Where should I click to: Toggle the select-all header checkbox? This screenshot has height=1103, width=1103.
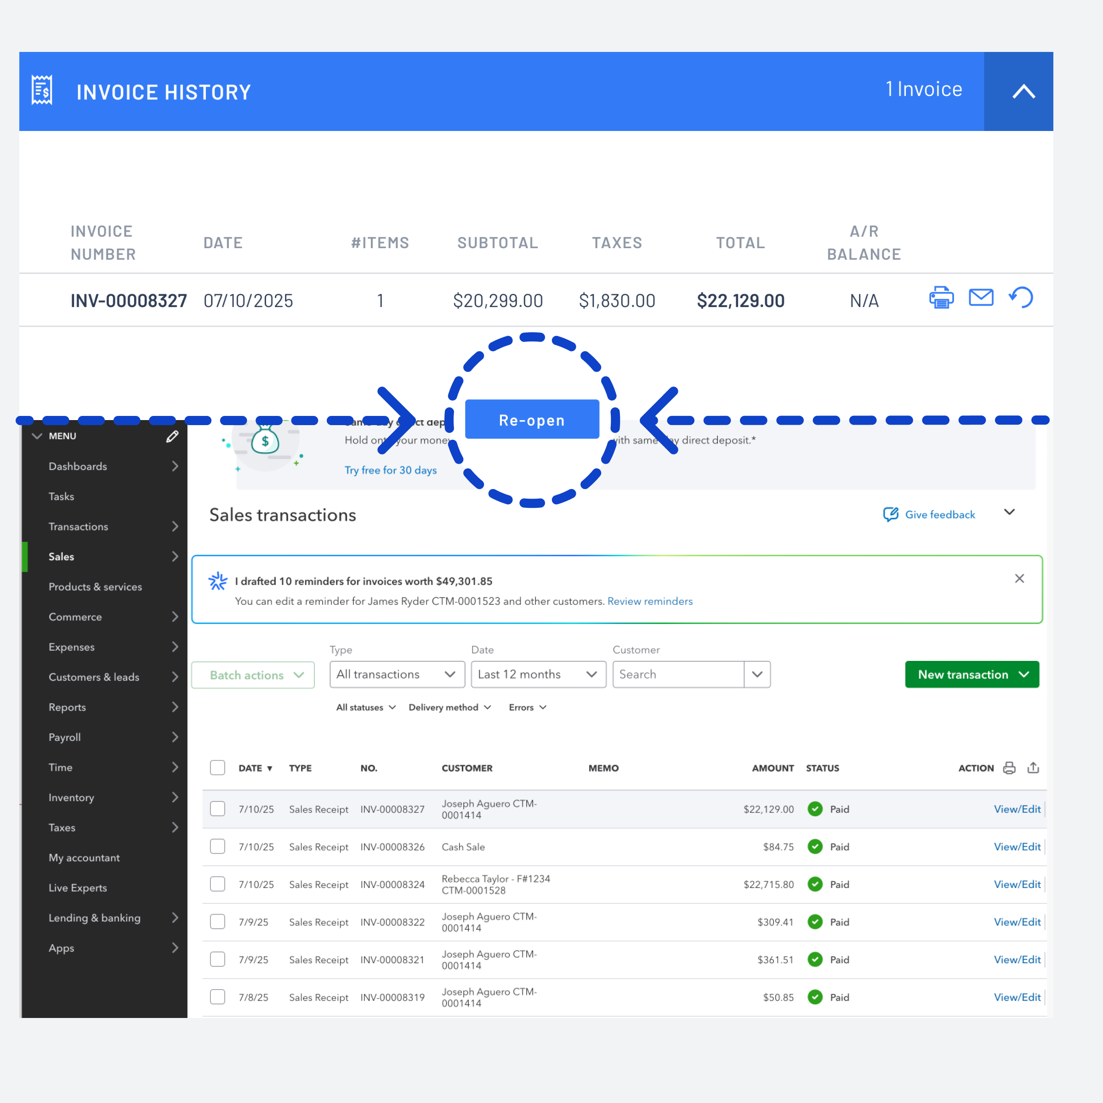click(217, 768)
